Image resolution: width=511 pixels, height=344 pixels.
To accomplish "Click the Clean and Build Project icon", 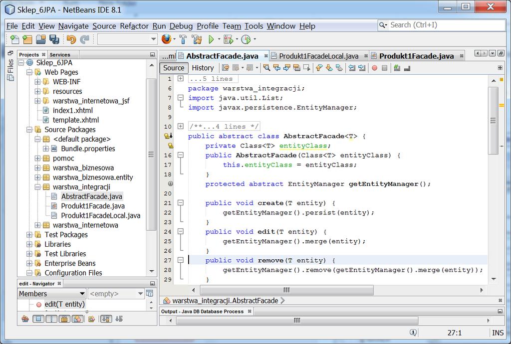I will (x=197, y=39).
